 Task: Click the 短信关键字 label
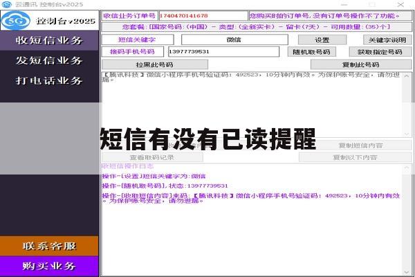138,39
